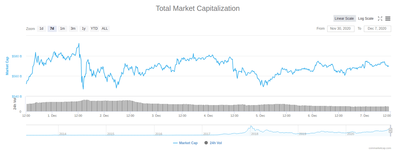The height and width of the screenshot is (151, 396).
Task: Open the chart hamburger context menu
Action: [x=388, y=19]
